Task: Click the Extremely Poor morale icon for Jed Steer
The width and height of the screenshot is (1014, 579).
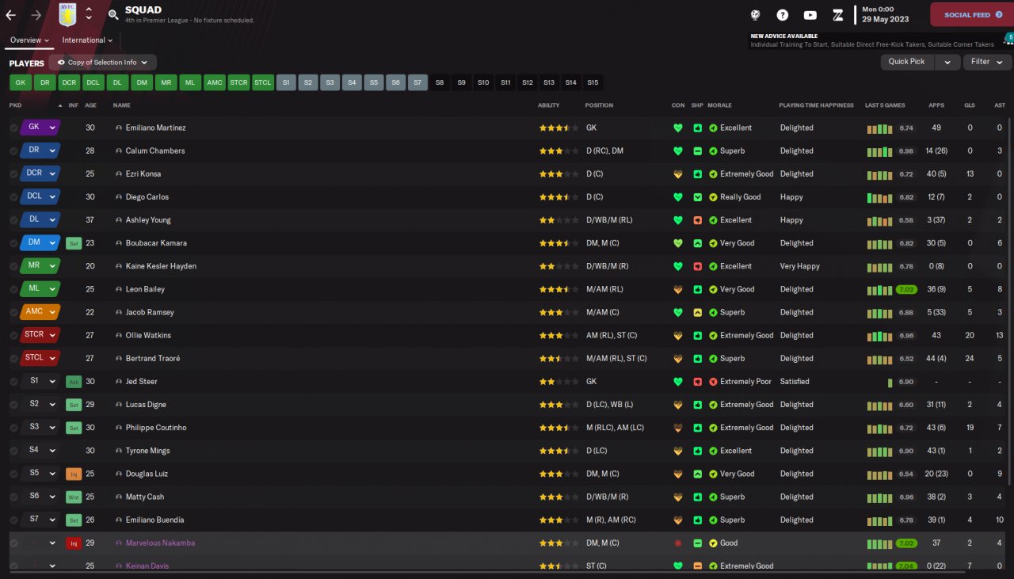Action: (713, 382)
